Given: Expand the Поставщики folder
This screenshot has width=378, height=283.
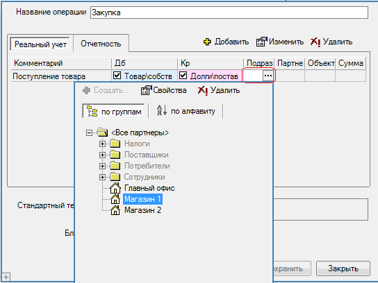Looking at the screenshot, I should 102,155.
